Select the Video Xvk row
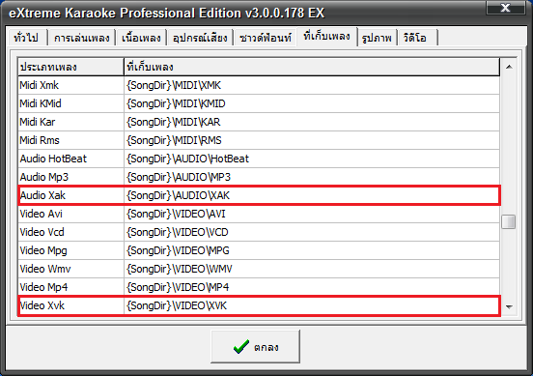Image resolution: width=533 pixels, height=376 pixels. (259, 305)
